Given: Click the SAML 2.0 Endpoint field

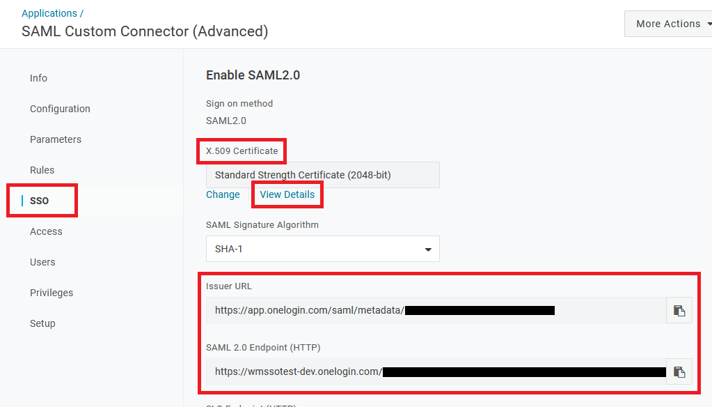Looking at the screenshot, I should tap(436, 372).
